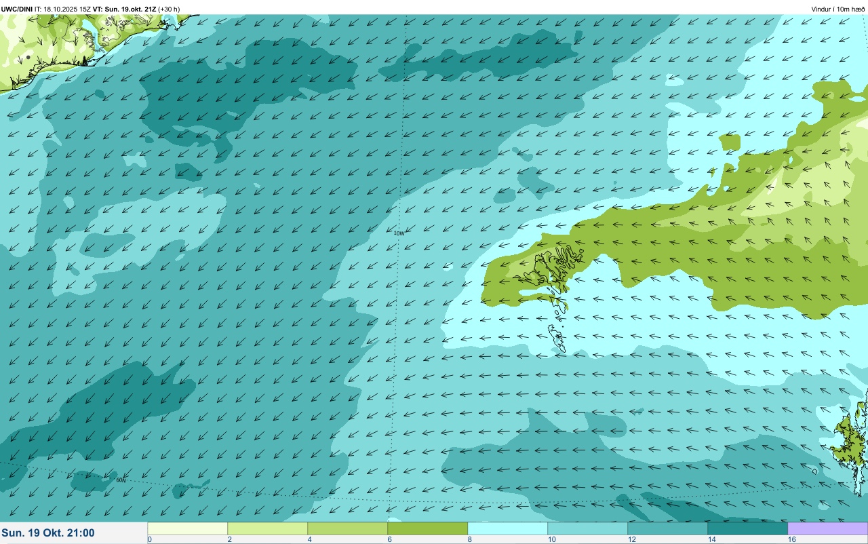Viewport: 868px width, 544px height.
Task: Click the legend scale number '8'
Action: (469, 539)
